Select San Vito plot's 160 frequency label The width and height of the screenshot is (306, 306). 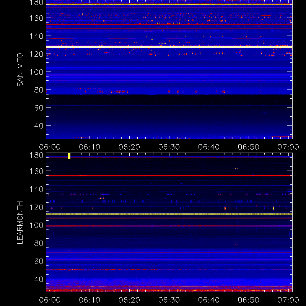[x=36, y=18]
